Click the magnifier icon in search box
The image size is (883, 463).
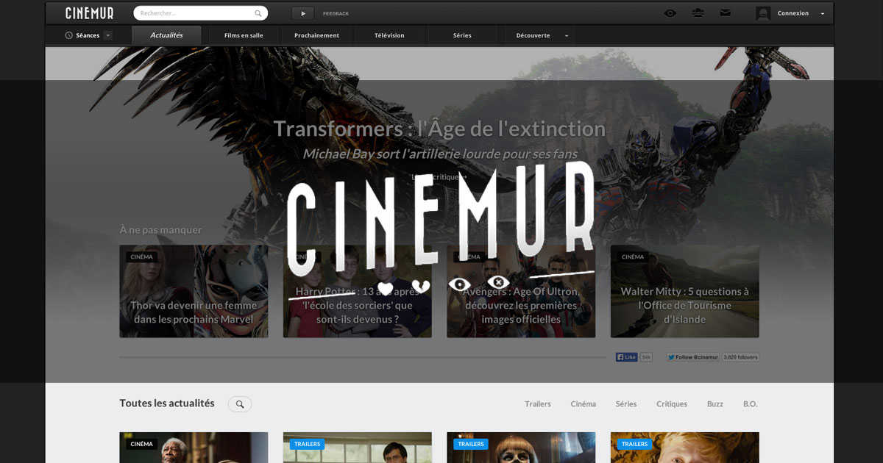click(x=258, y=13)
